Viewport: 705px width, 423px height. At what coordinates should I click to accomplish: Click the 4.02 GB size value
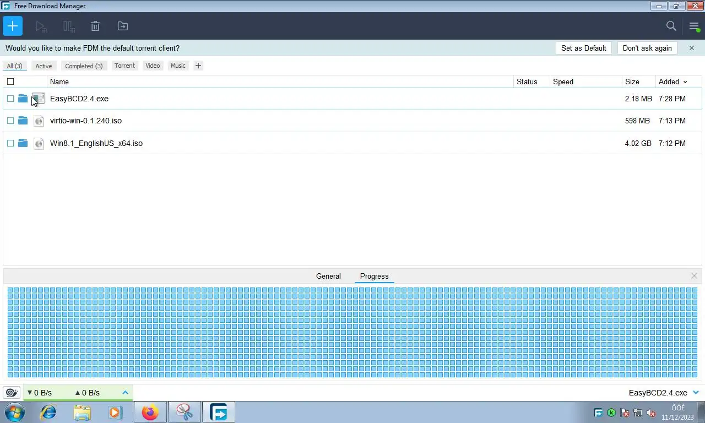(x=638, y=143)
